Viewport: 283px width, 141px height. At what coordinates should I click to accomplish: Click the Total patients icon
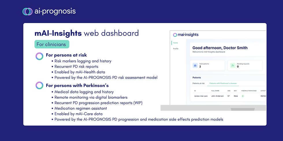[x=195, y=66]
